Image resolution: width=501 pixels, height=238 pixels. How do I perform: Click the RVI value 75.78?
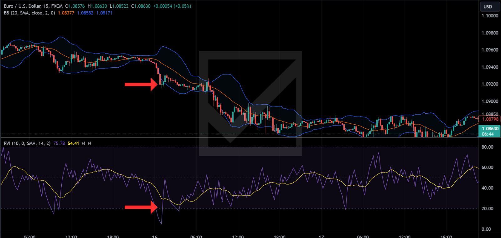[59, 143]
